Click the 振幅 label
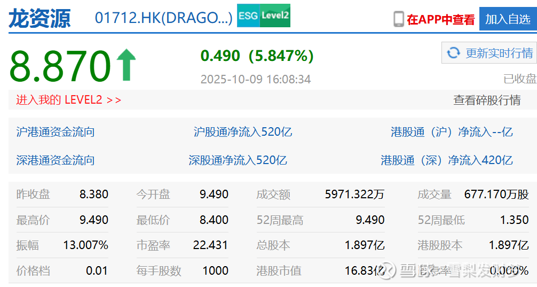Image resolution: width=537 pixels, height=287 pixels. (27, 245)
